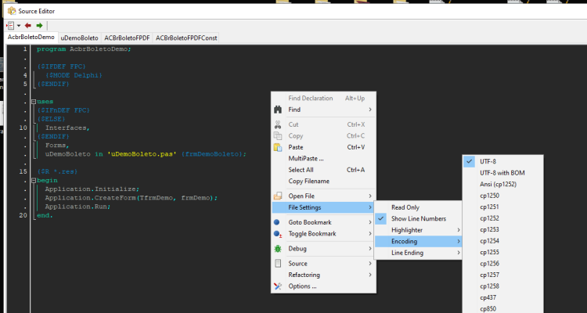Click the red back navigation arrow
This screenshot has width=587, height=313.
(x=27, y=26)
